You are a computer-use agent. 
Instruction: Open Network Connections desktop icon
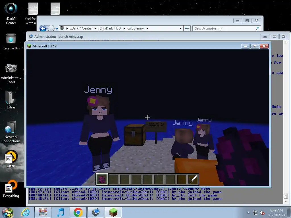[11, 132]
